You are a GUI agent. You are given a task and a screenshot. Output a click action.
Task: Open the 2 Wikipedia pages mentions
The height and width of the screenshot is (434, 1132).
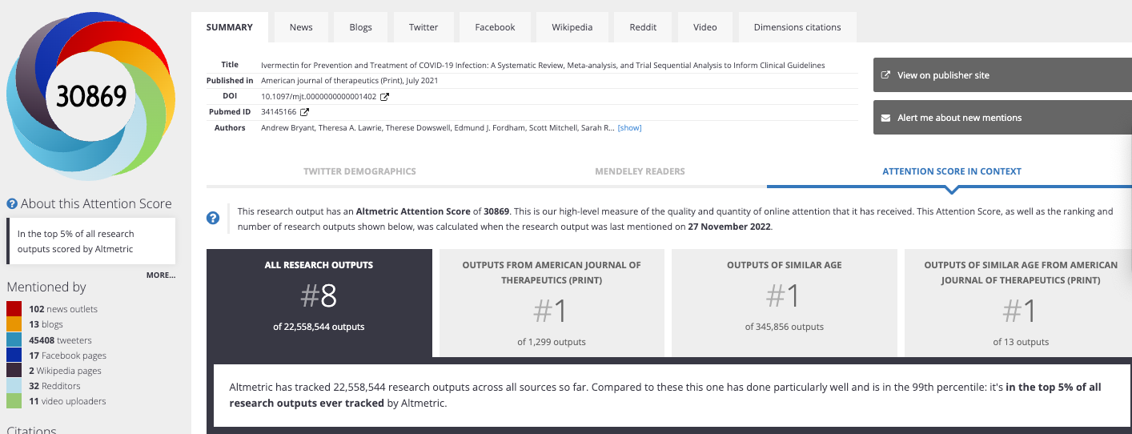tap(65, 371)
